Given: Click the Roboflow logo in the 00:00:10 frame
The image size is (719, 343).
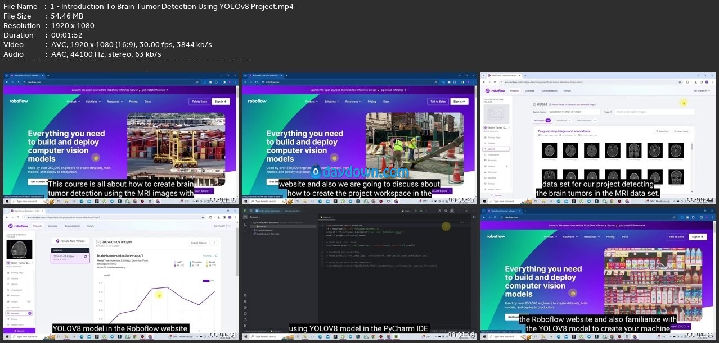Looking at the screenshot, I should [17, 102].
